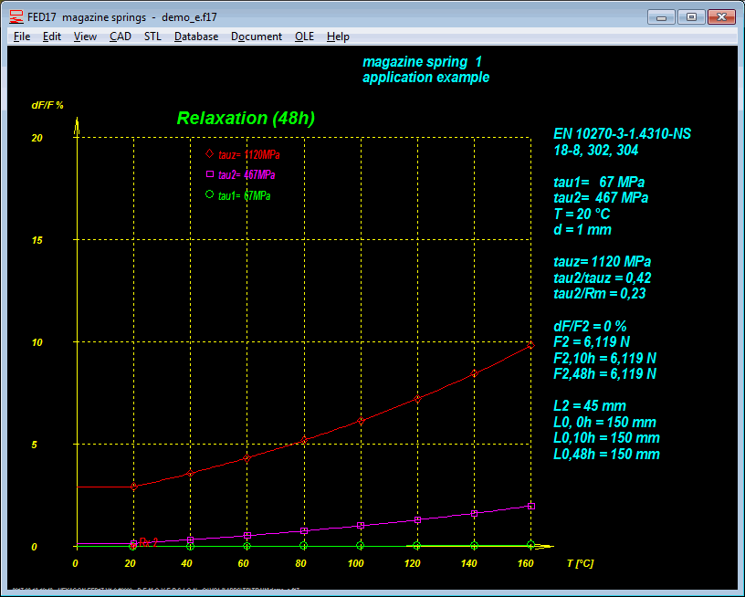Screen dimensions: 745x597
Task: Click the green tau1 data point at 60°C
Action: pos(247,546)
